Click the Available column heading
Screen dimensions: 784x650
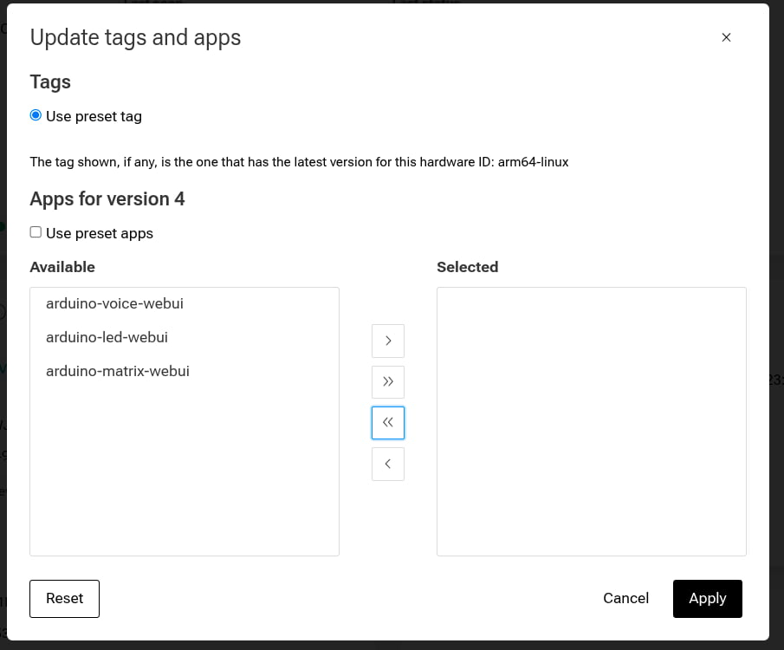tap(62, 267)
